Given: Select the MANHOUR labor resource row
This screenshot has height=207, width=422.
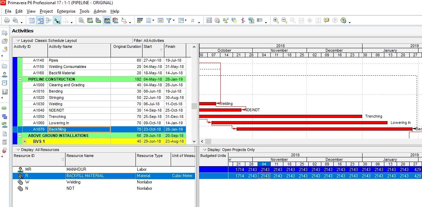Looking at the screenshot, I should coord(104,169).
